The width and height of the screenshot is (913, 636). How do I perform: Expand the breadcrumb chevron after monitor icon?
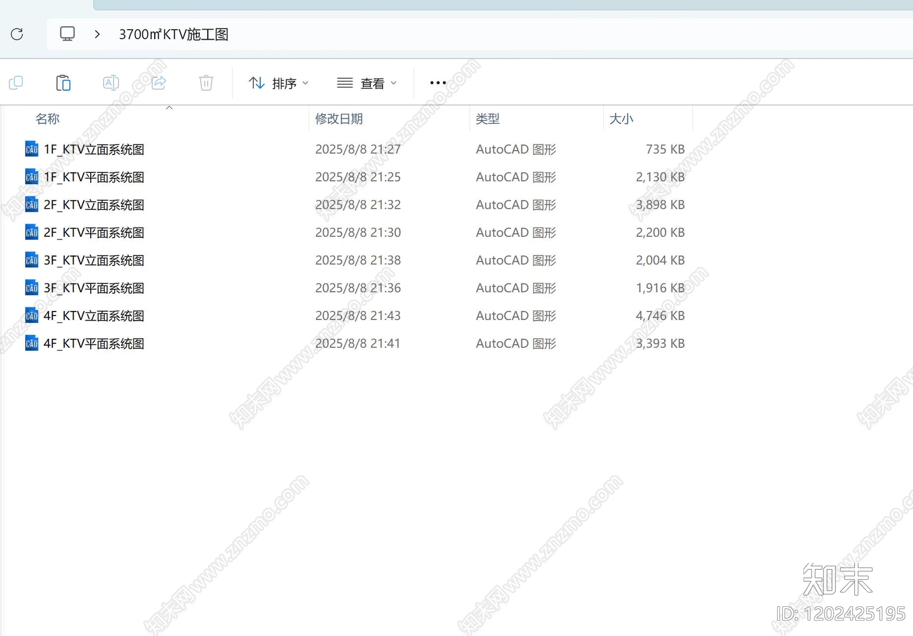point(97,34)
